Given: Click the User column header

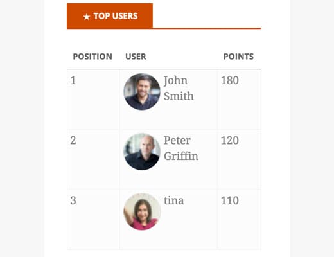Looking at the screenshot, I should coord(136,57).
